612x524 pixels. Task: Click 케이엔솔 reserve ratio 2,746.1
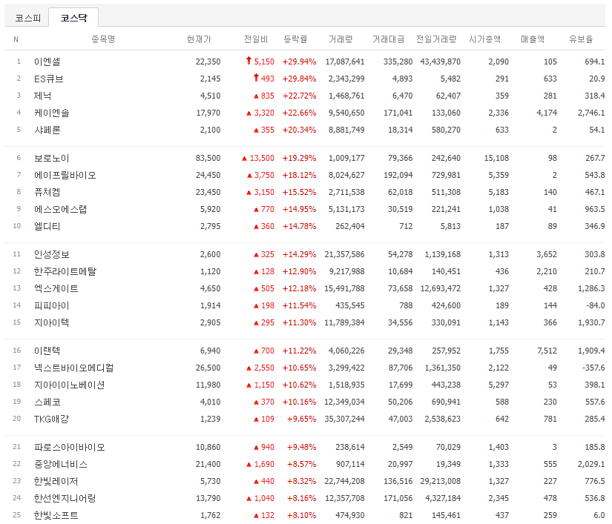click(591, 113)
